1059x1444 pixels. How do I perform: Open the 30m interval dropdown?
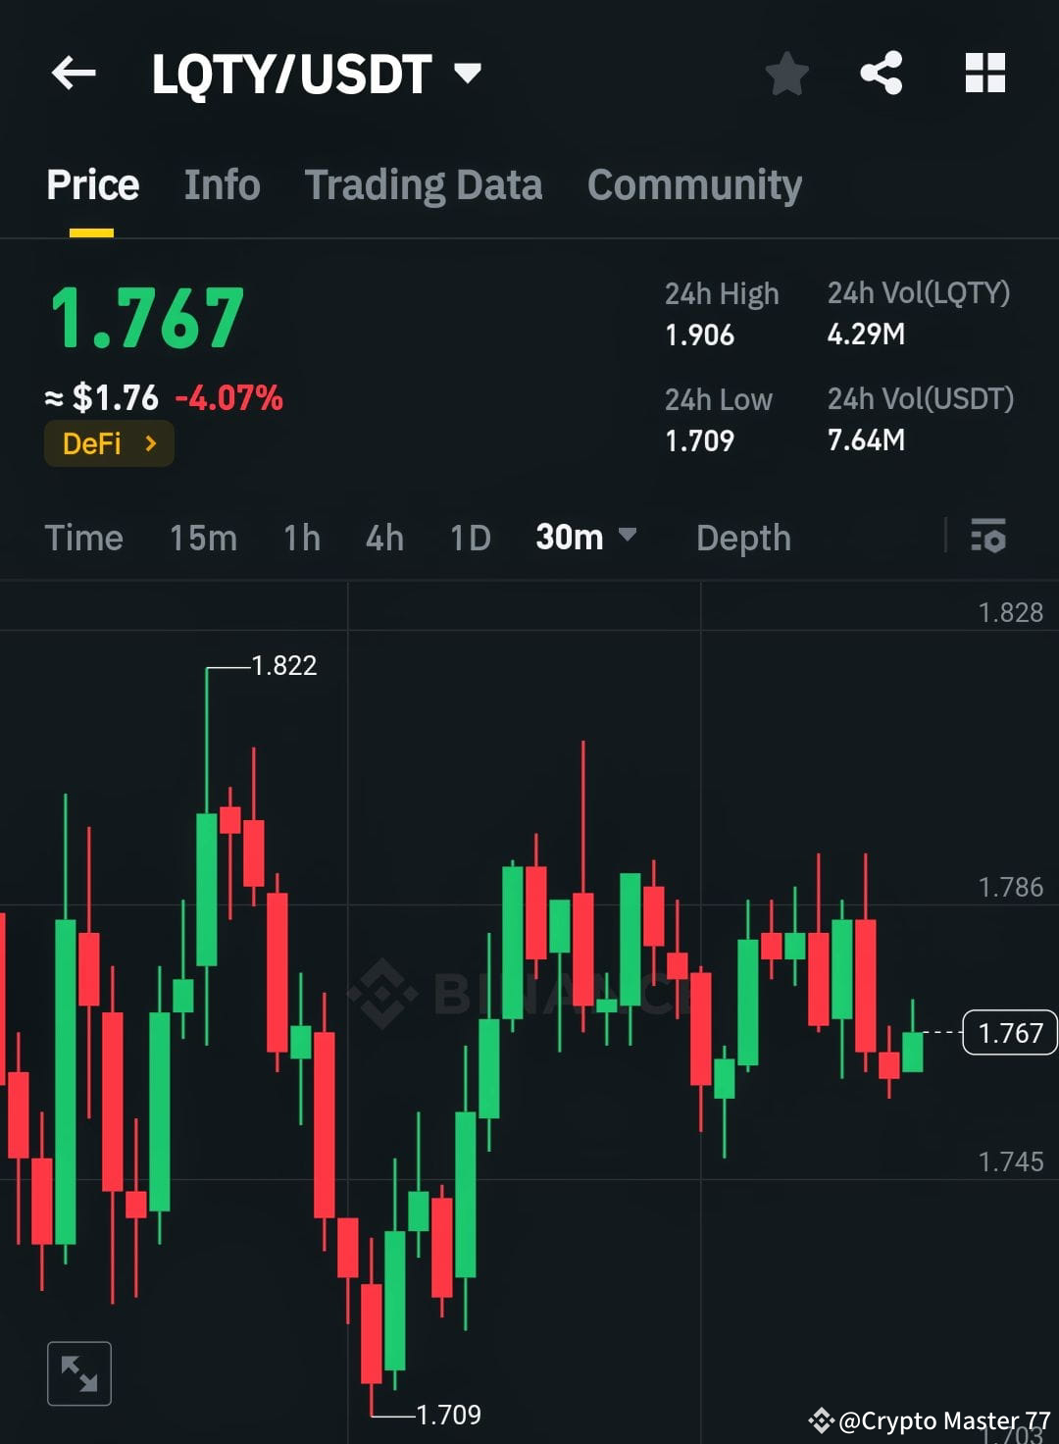pyautogui.click(x=585, y=537)
